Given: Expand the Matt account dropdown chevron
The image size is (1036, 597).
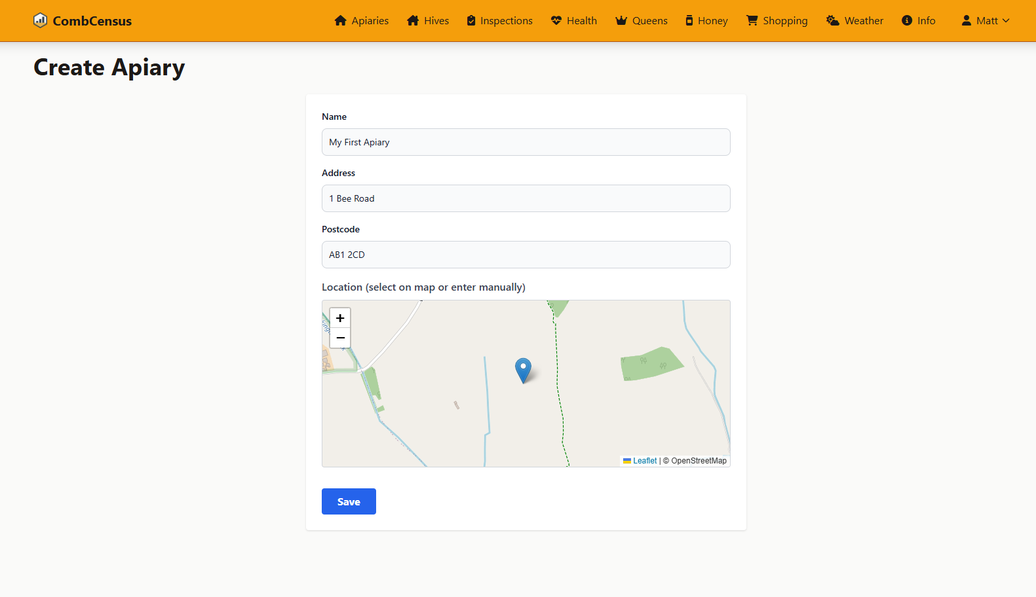Looking at the screenshot, I should (x=1006, y=20).
